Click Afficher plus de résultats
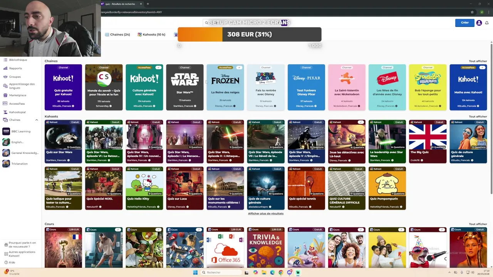Viewport: 493px width, 277px height. point(266,214)
